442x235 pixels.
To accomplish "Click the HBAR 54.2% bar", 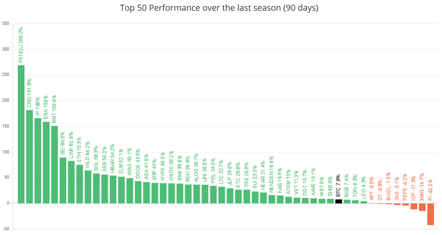I will coord(113,189).
